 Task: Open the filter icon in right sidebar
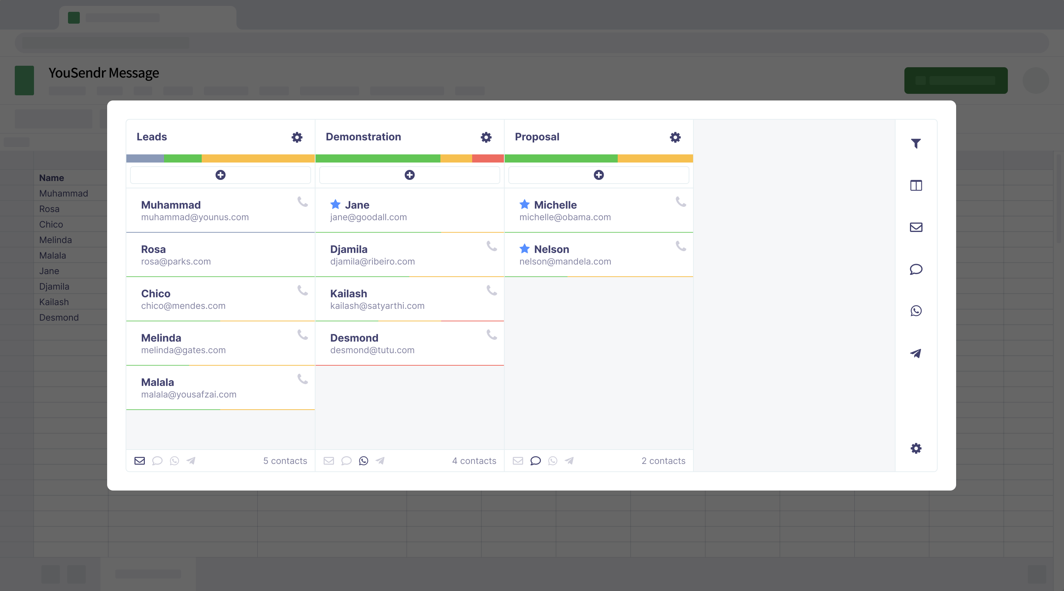(x=916, y=143)
